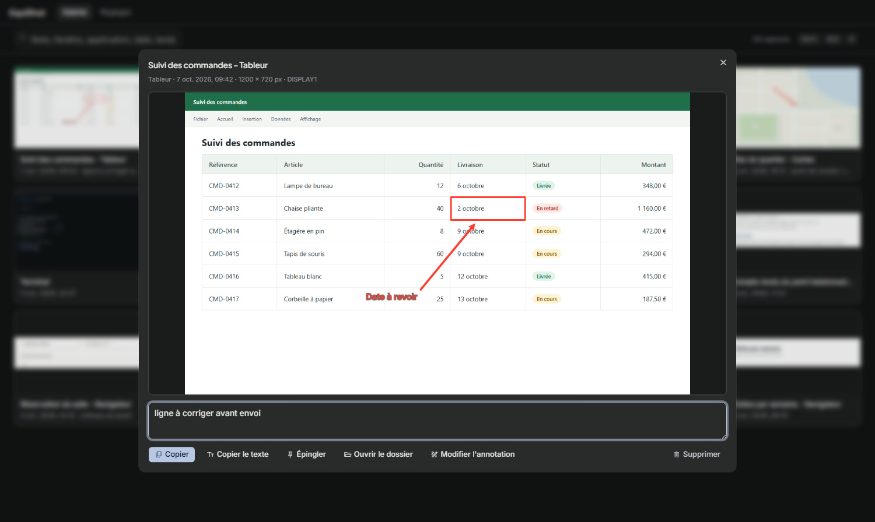Select 'Données' menu in the preview image
Screen dimensions: 875x522
point(281,119)
